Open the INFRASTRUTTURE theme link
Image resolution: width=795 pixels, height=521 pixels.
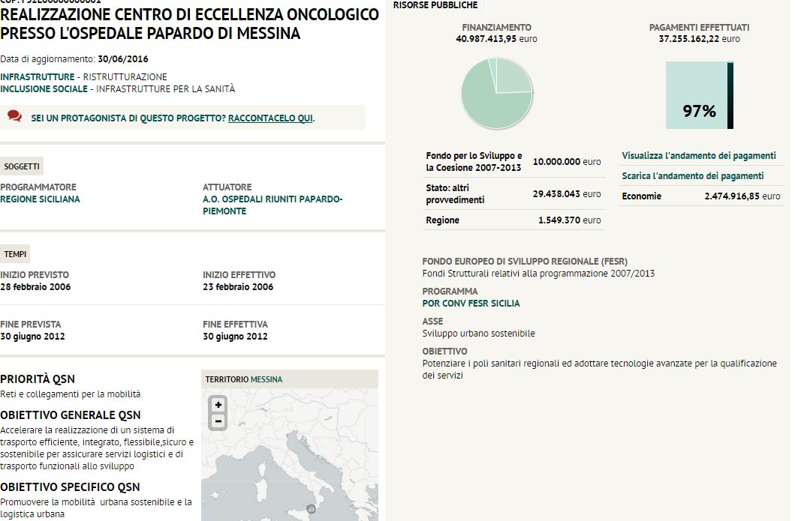point(38,77)
